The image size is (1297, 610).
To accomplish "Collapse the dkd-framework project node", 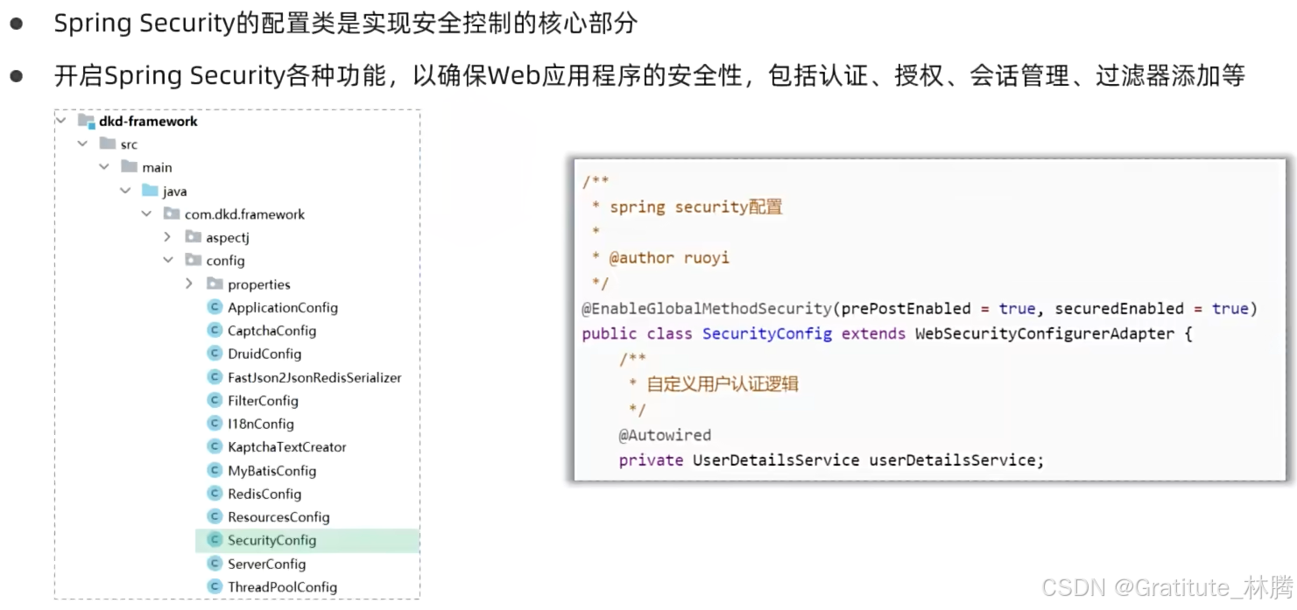I will [x=61, y=121].
